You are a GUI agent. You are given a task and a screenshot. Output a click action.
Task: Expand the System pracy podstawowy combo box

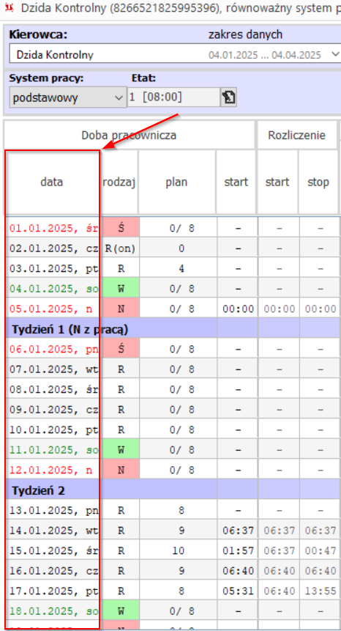67,97
